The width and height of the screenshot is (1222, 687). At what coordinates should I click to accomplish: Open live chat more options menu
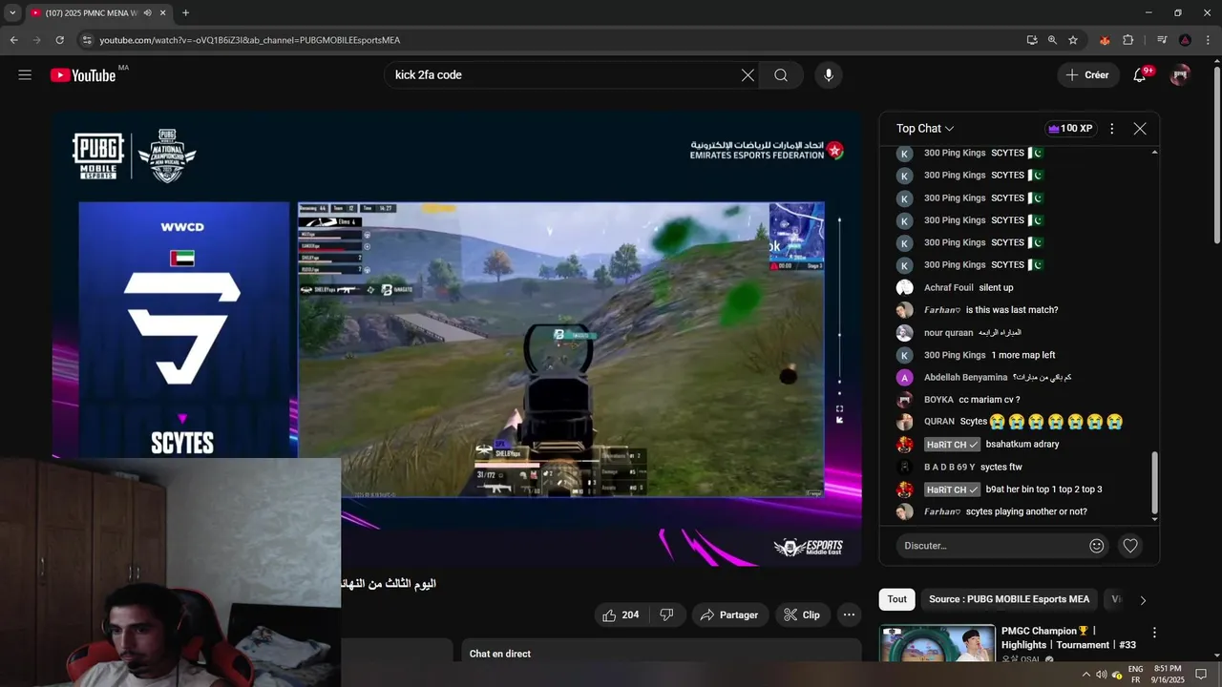pos(1111,129)
